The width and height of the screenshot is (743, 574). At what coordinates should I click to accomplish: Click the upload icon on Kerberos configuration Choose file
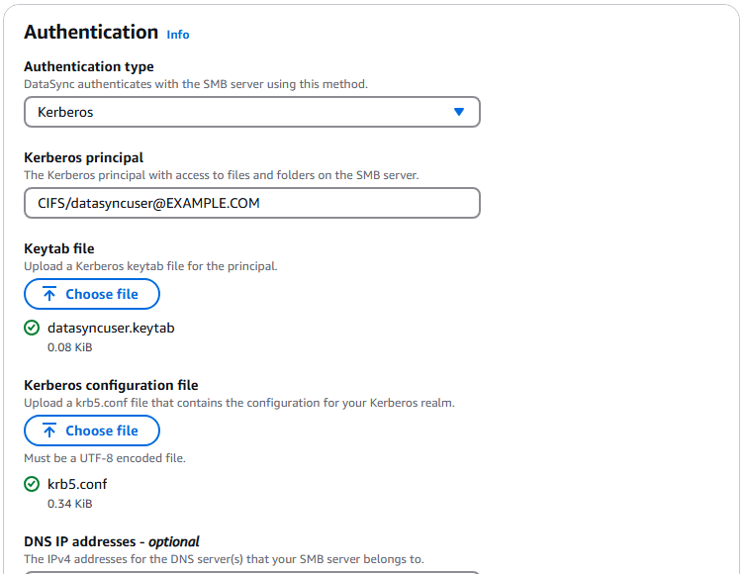pos(49,430)
